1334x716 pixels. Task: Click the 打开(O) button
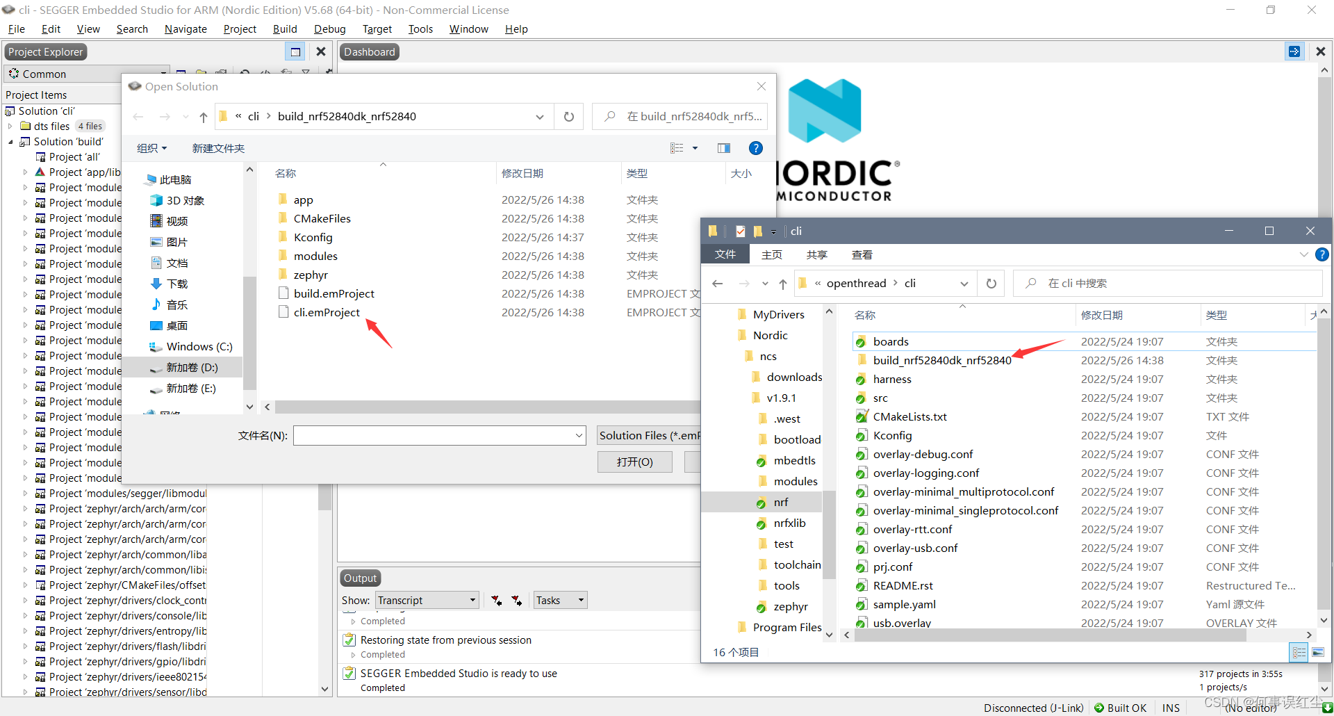[x=634, y=462]
